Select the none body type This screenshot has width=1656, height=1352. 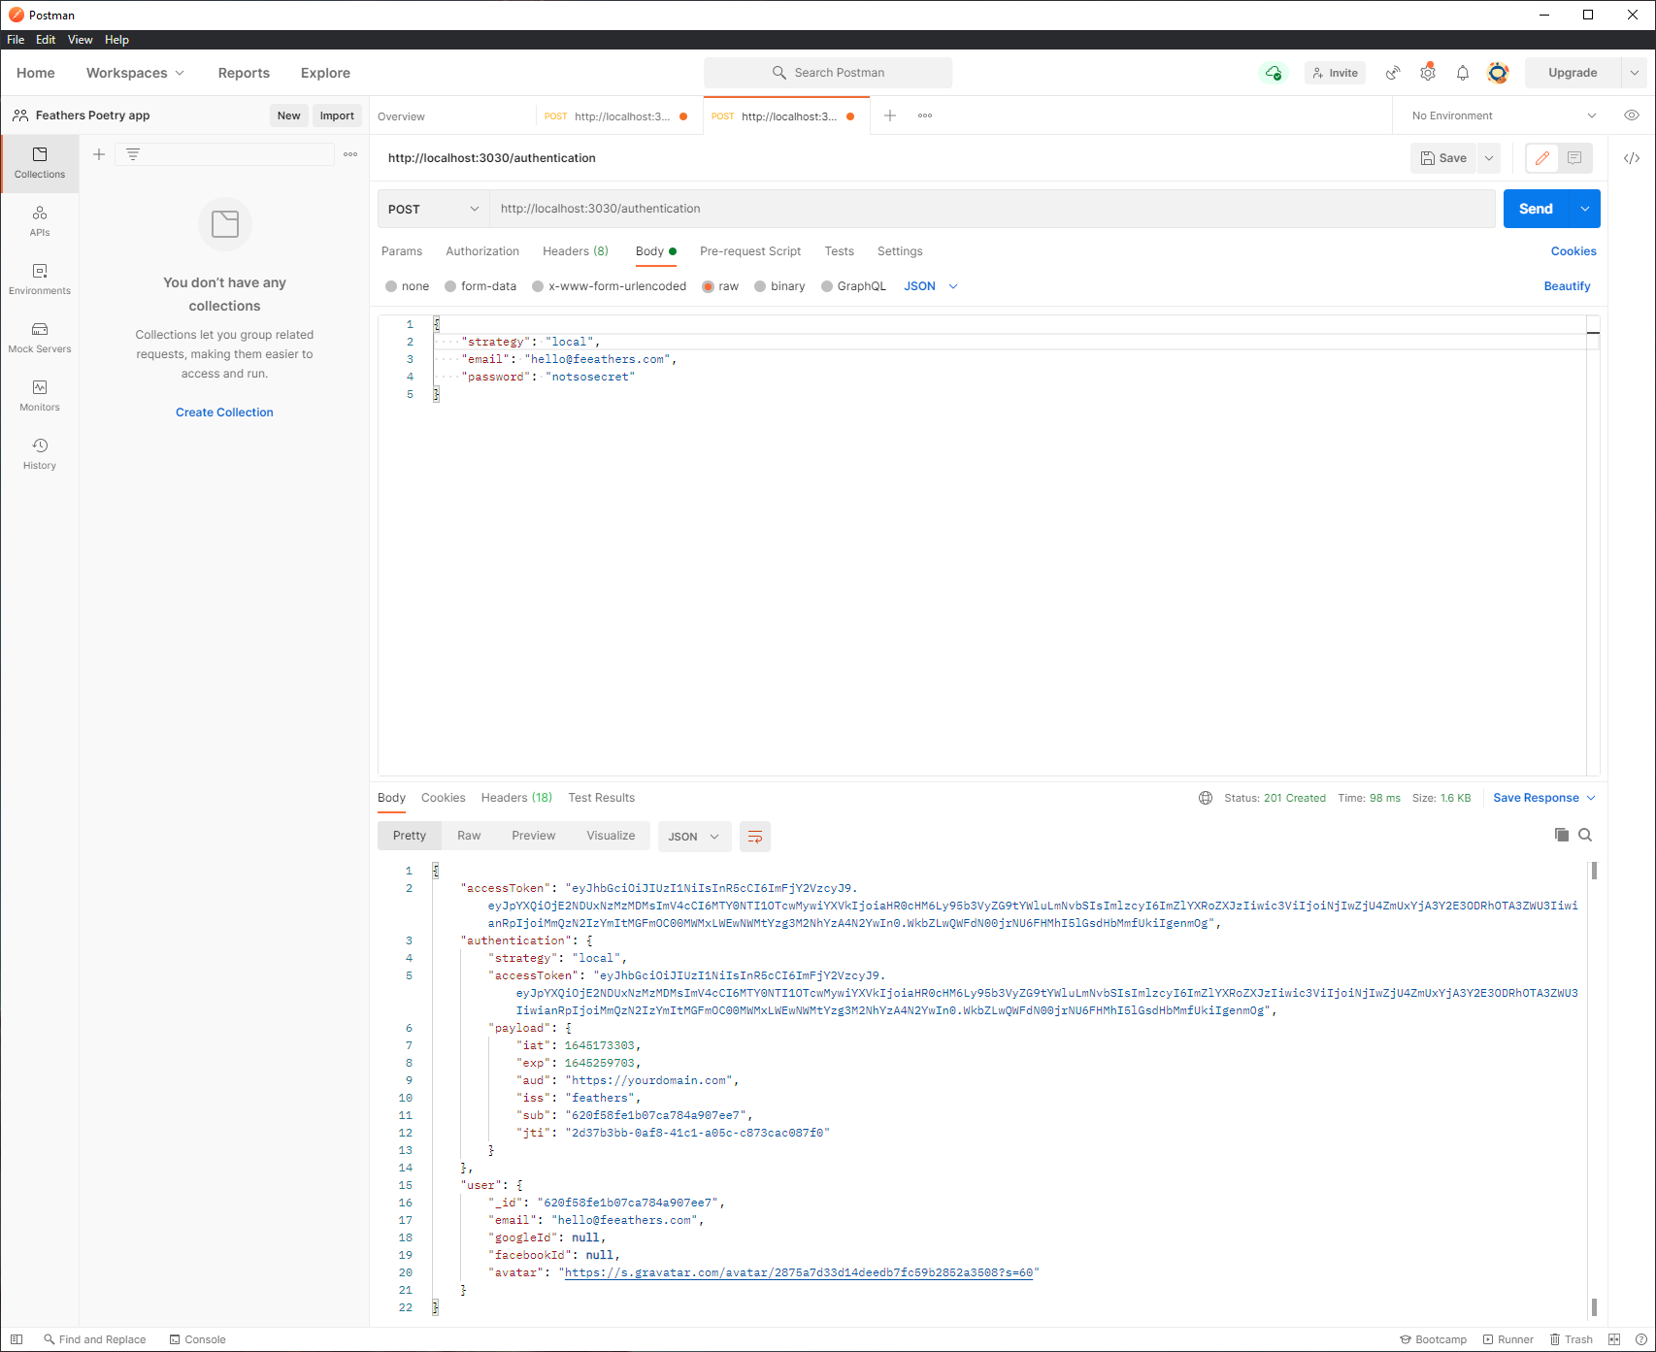tap(391, 286)
